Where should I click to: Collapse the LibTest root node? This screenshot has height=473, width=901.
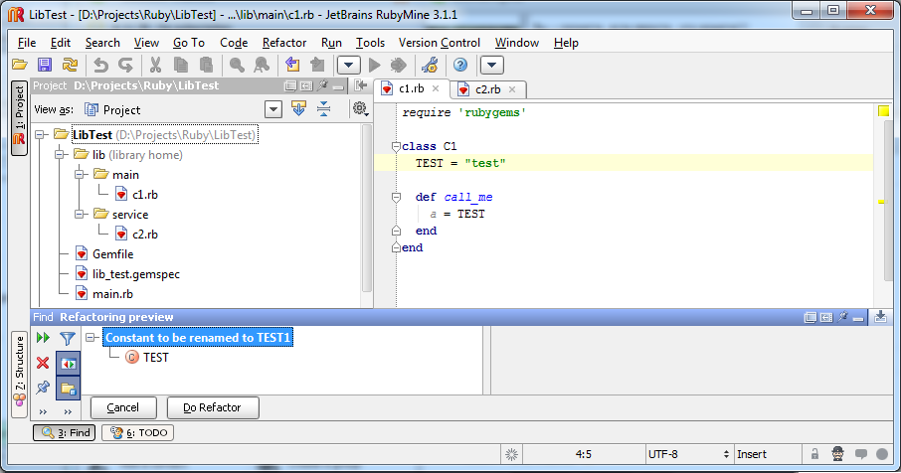(40, 135)
